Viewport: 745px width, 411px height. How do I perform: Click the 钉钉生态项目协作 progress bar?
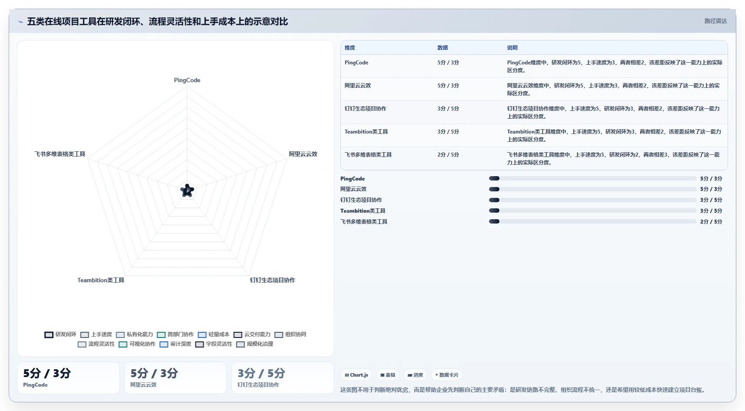(x=592, y=200)
